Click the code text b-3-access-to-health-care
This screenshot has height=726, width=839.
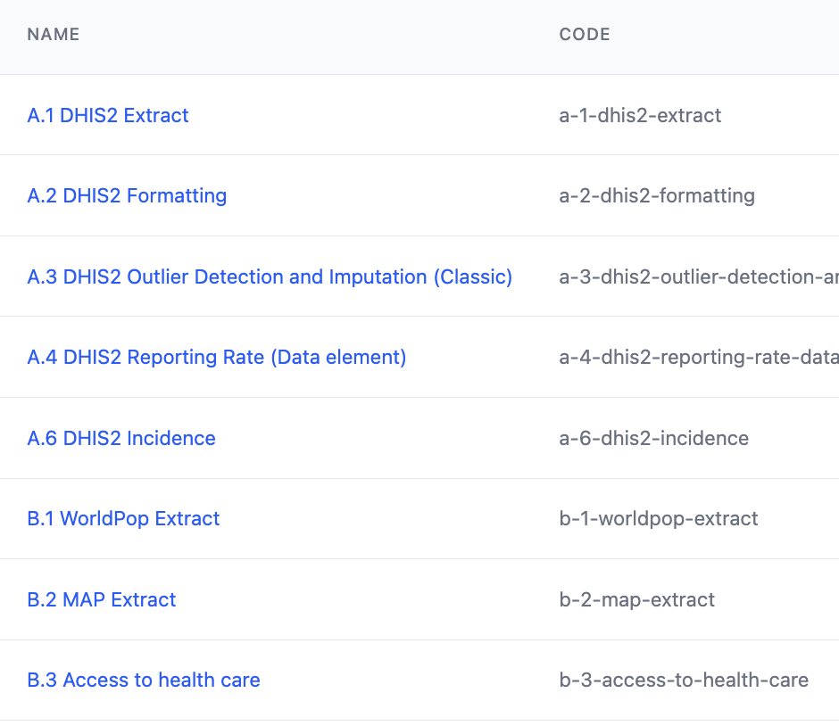(684, 681)
